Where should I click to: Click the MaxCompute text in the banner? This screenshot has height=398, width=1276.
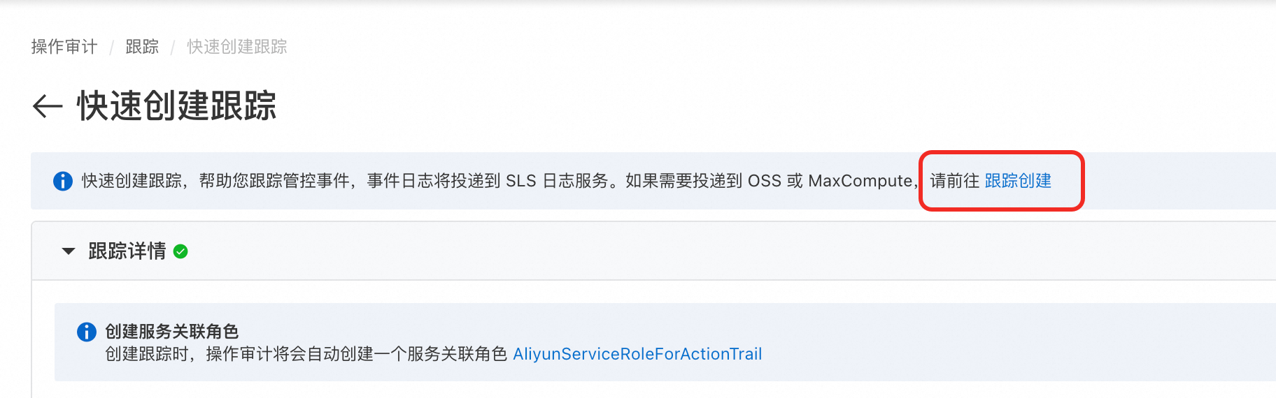860,181
